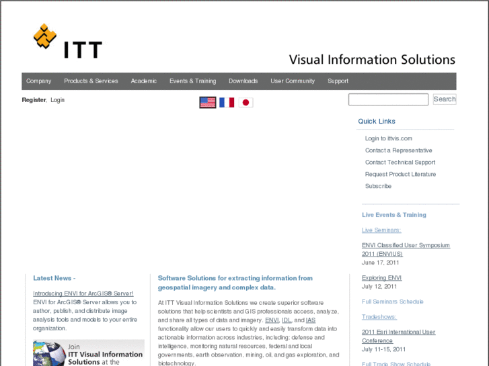
Task: Open ENVI Classified User Symposium 2011 link
Action: coord(406,250)
